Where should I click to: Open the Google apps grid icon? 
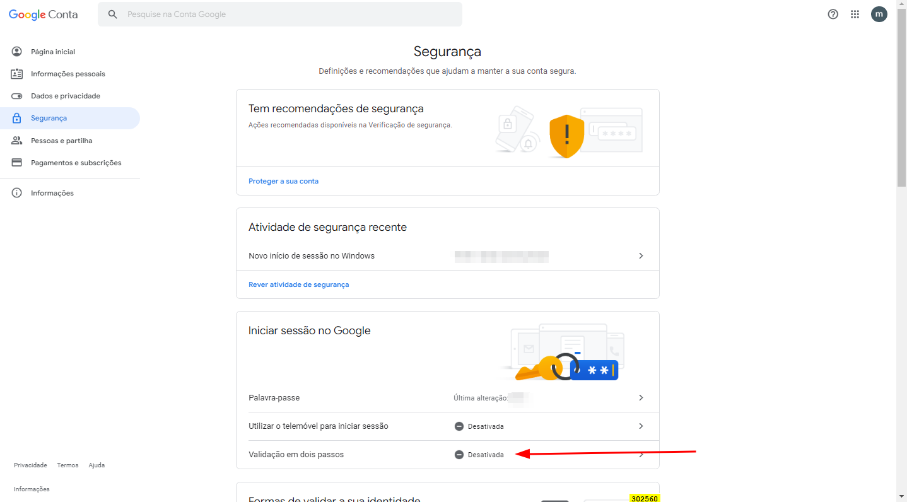(855, 14)
